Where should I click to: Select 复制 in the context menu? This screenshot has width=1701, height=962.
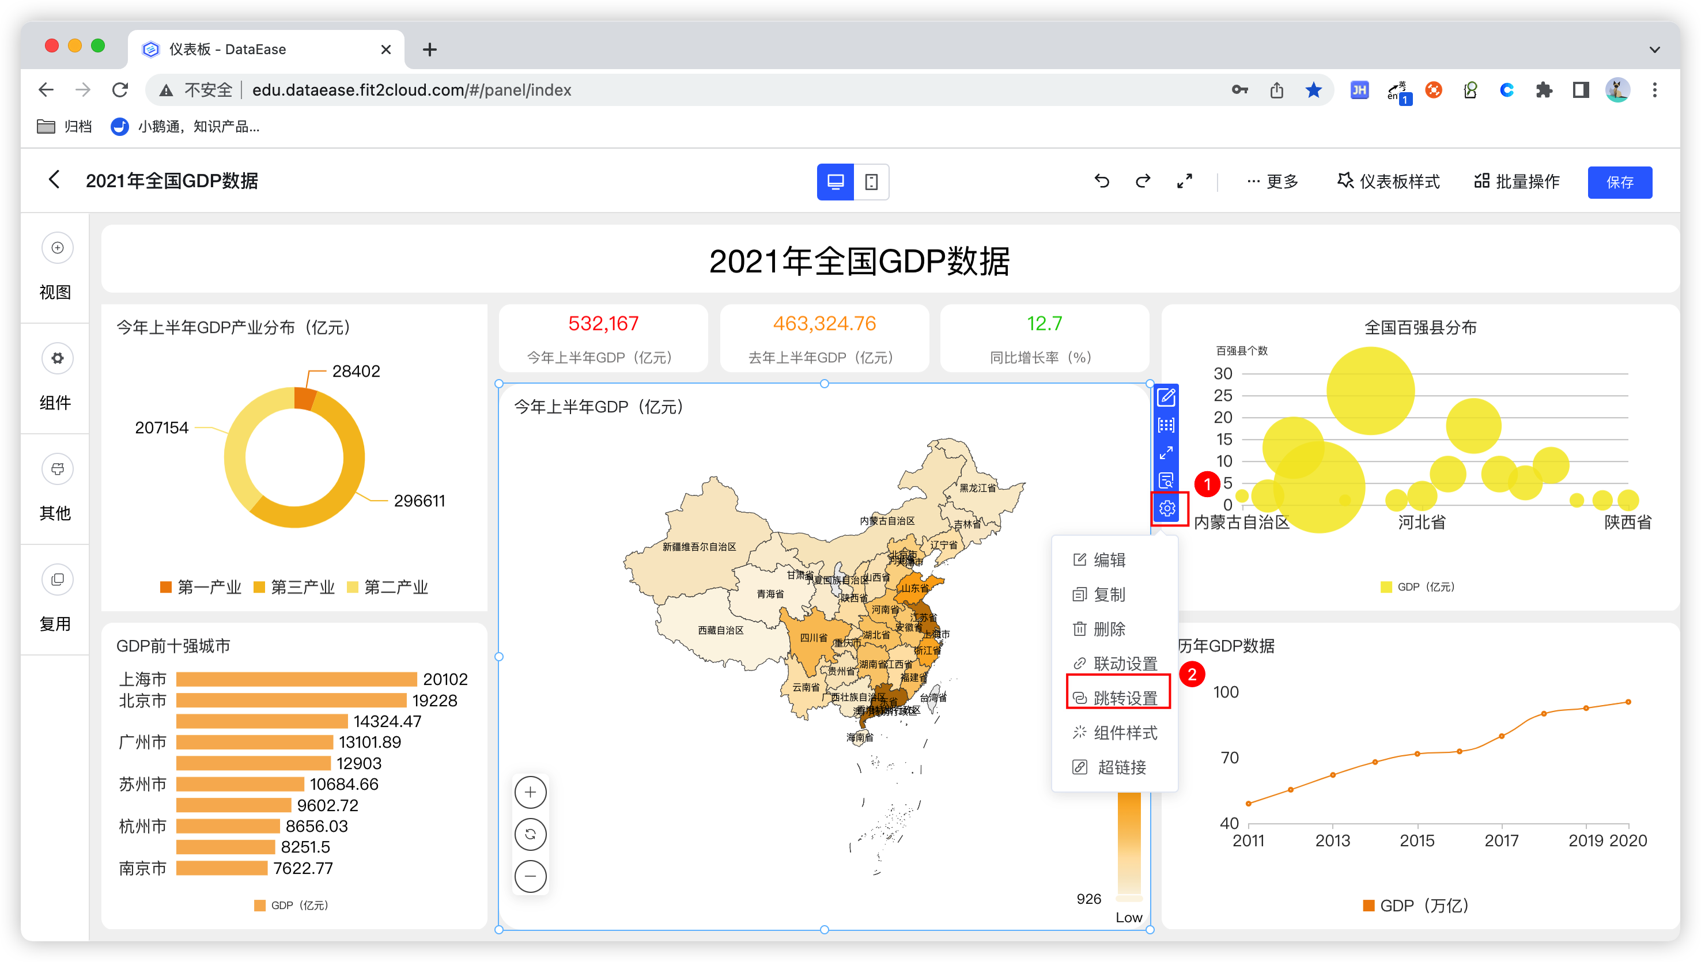(1114, 594)
